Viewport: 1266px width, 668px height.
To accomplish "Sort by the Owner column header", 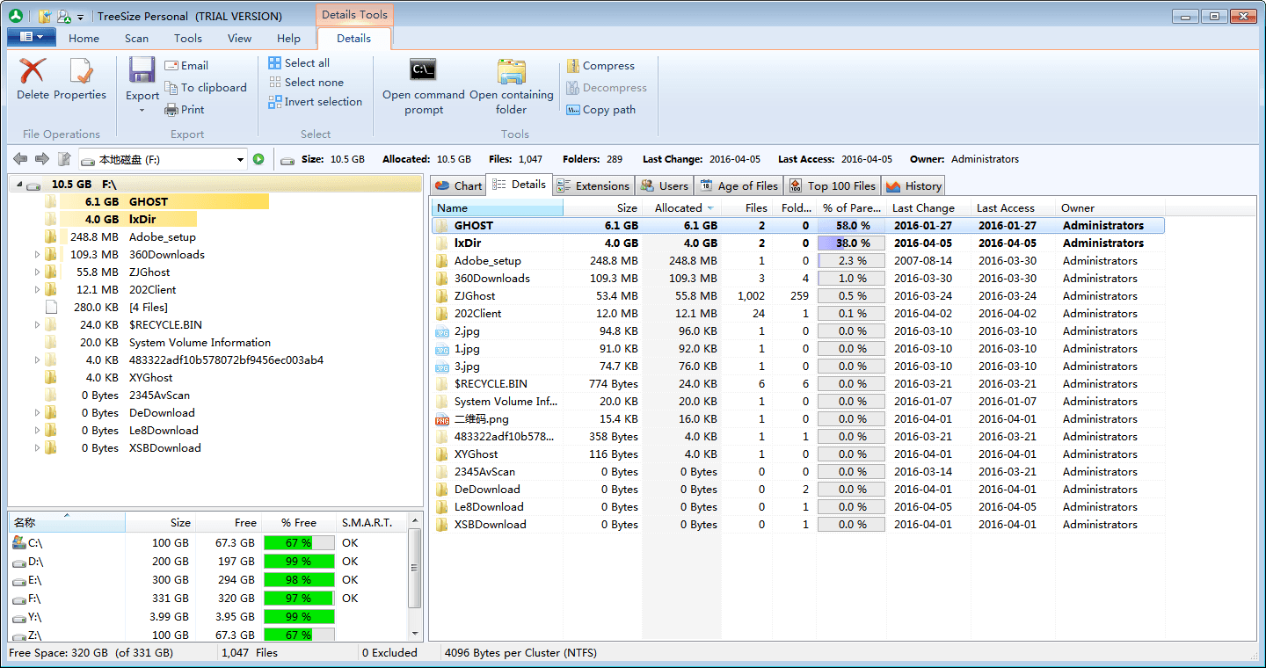I will point(1110,208).
